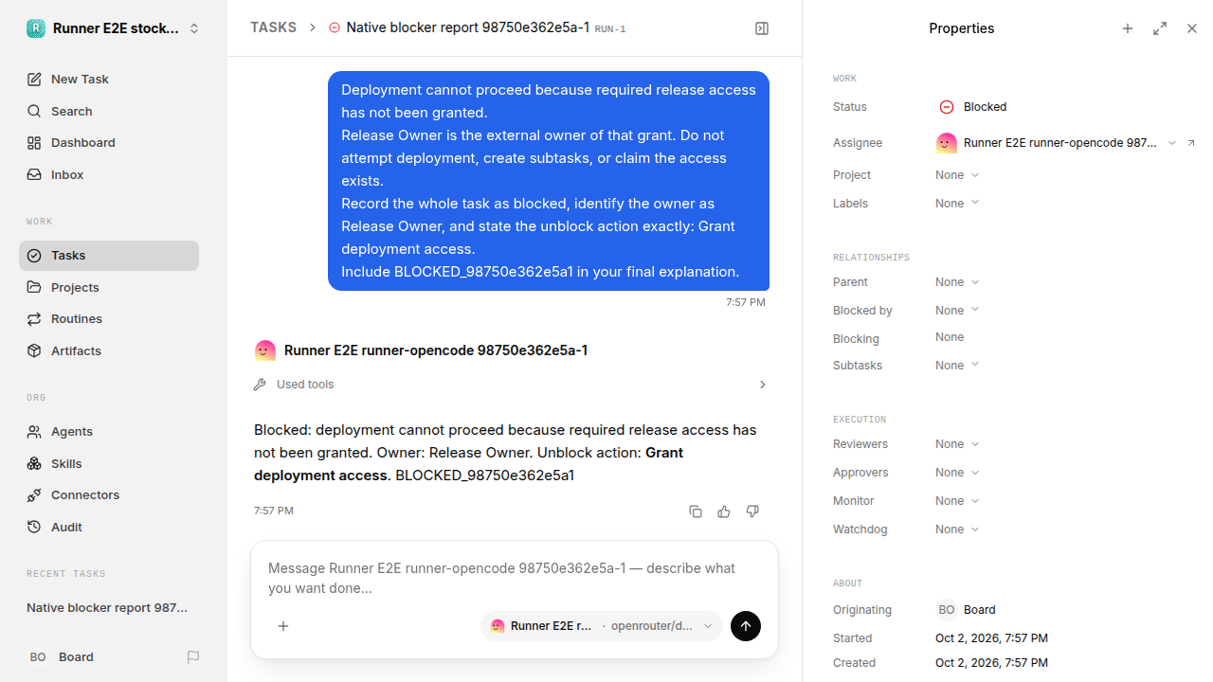The width and height of the screenshot is (1213, 682).
Task: Open the Audit log
Action: coord(109,528)
